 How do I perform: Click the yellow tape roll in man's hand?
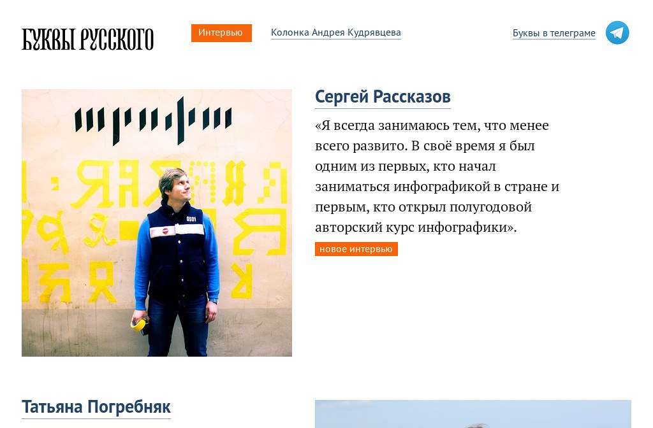(139, 324)
